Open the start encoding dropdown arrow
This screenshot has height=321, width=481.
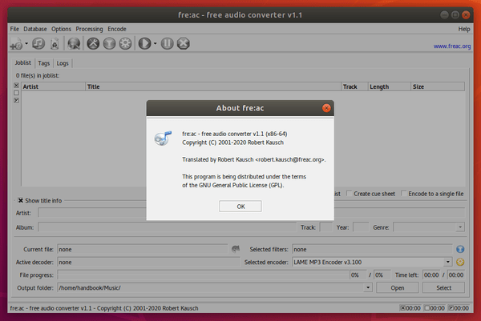point(156,43)
